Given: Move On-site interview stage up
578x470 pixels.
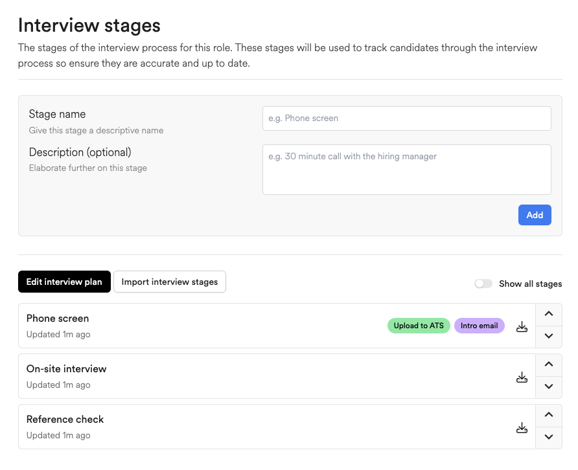Looking at the screenshot, I should 548,364.
